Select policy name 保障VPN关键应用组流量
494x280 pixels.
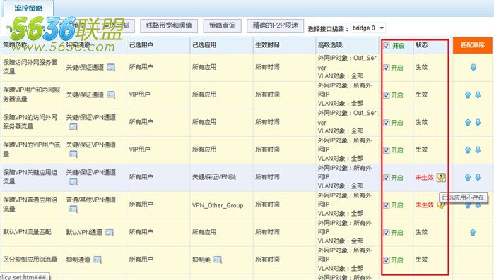pyautogui.click(x=30, y=177)
